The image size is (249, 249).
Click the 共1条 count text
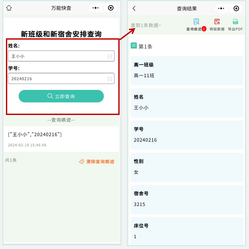pyautogui.click(x=11, y=160)
